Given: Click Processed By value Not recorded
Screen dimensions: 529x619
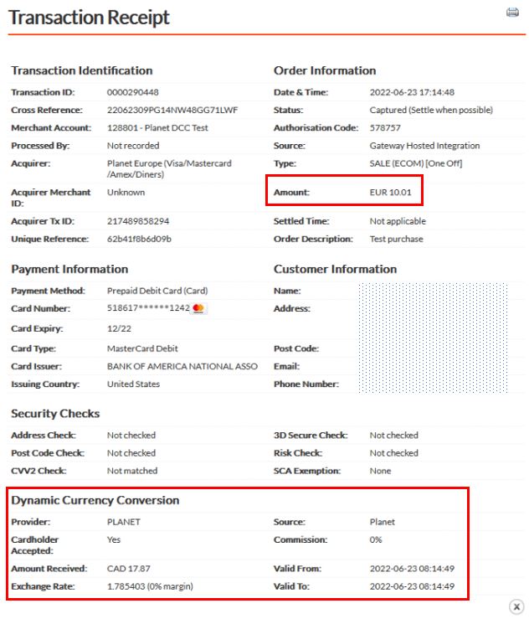Looking at the screenshot, I should click(133, 146).
